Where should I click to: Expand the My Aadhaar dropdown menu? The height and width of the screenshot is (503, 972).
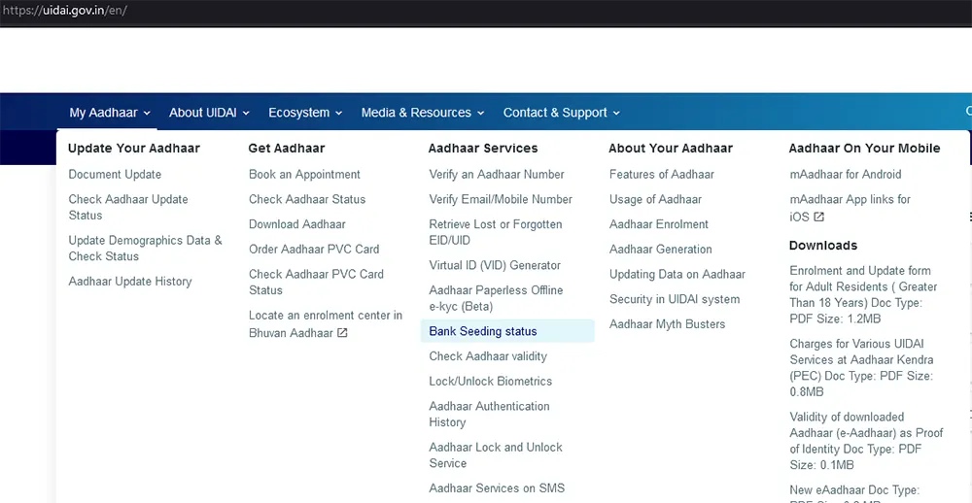(110, 113)
